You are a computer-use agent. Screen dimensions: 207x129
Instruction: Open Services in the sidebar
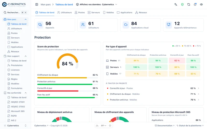pyautogui.click(x=15, y=75)
